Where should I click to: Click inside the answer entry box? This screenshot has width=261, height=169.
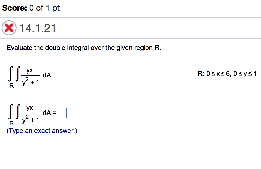(62, 113)
